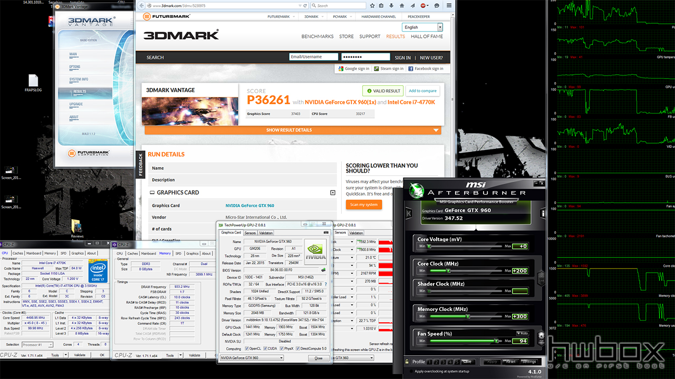
Task: Toggle the PhysX checkbox in GPU-Z
Action: tap(283, 348)
